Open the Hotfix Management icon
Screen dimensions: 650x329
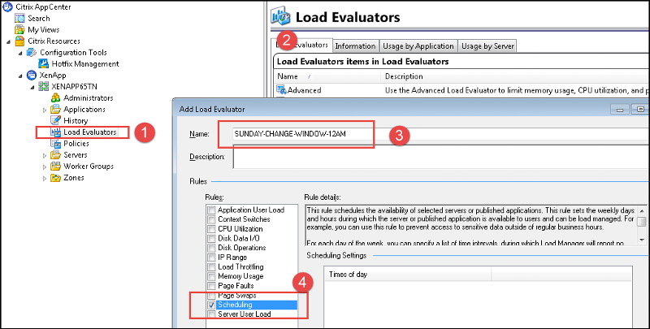tap(44, 64)
